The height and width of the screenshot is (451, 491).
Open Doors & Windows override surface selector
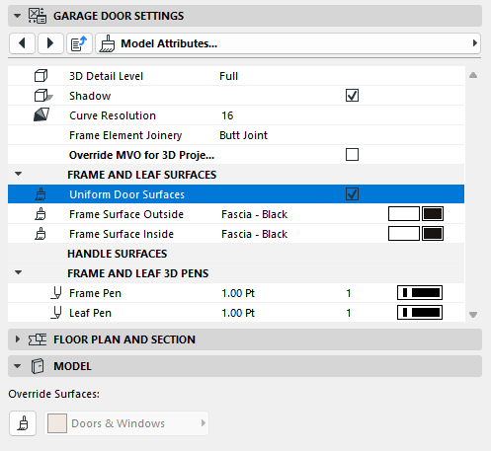(126, 423)
